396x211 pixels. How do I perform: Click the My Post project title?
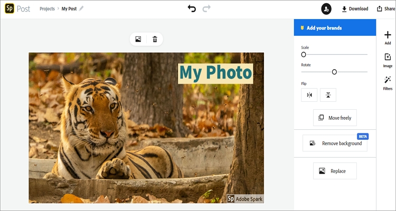tap(69, 8)
